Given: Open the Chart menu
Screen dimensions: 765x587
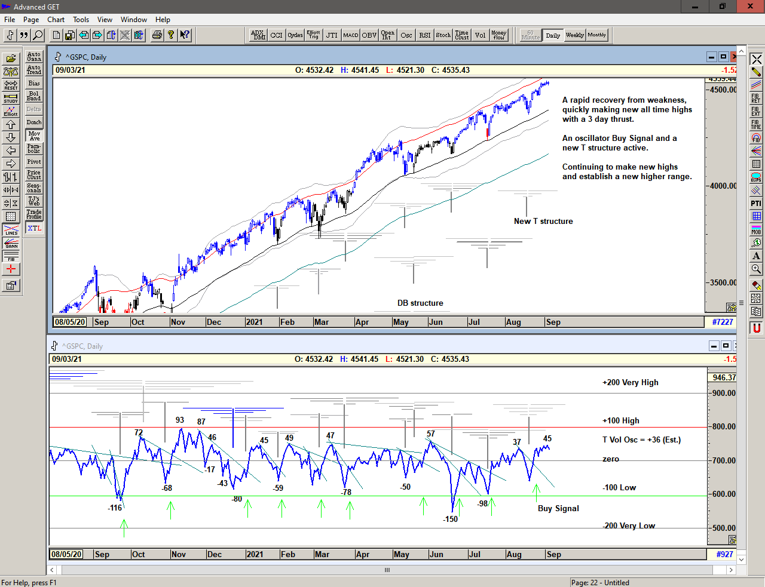Looking at the screenshot, I should [56, 20].
